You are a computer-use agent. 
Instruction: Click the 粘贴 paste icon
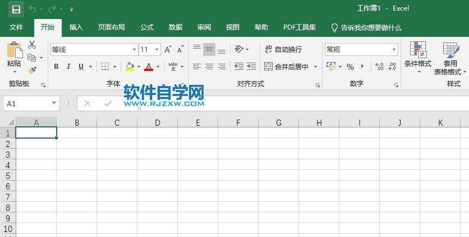pos(15,50)
